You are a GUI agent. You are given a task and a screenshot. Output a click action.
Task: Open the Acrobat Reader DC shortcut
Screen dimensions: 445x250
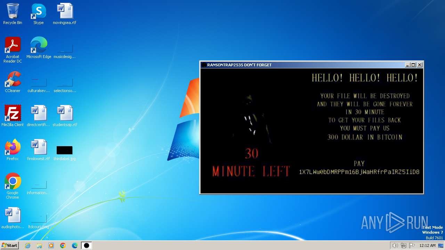click(13, 50)
